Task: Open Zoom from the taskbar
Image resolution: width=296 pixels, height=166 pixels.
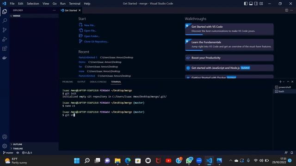Action: click(199, 160)
